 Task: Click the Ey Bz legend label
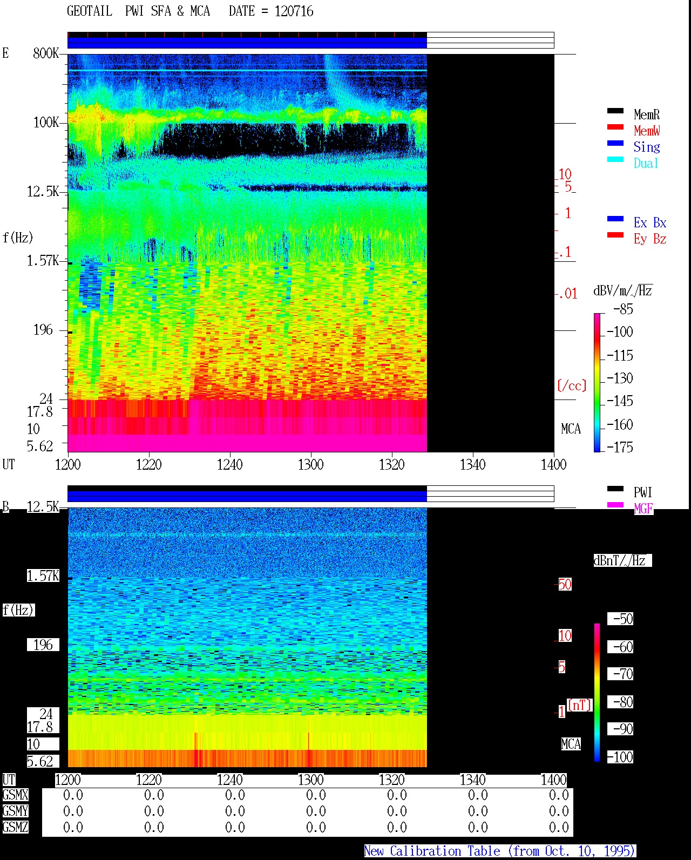pos(650,239)
